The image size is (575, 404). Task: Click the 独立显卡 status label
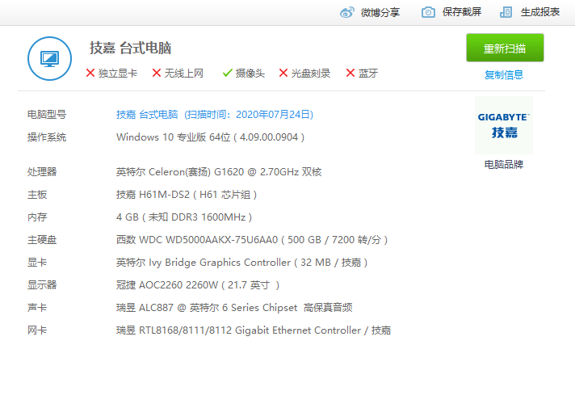[118, 74]
